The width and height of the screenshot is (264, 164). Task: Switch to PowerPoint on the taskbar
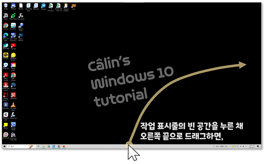pyautogui.click(x=64, y=147)
